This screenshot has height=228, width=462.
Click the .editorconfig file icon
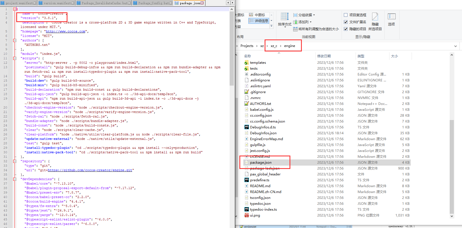[246, 74]
